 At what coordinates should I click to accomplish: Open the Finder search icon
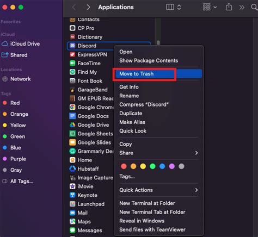[x=254, y=7]
